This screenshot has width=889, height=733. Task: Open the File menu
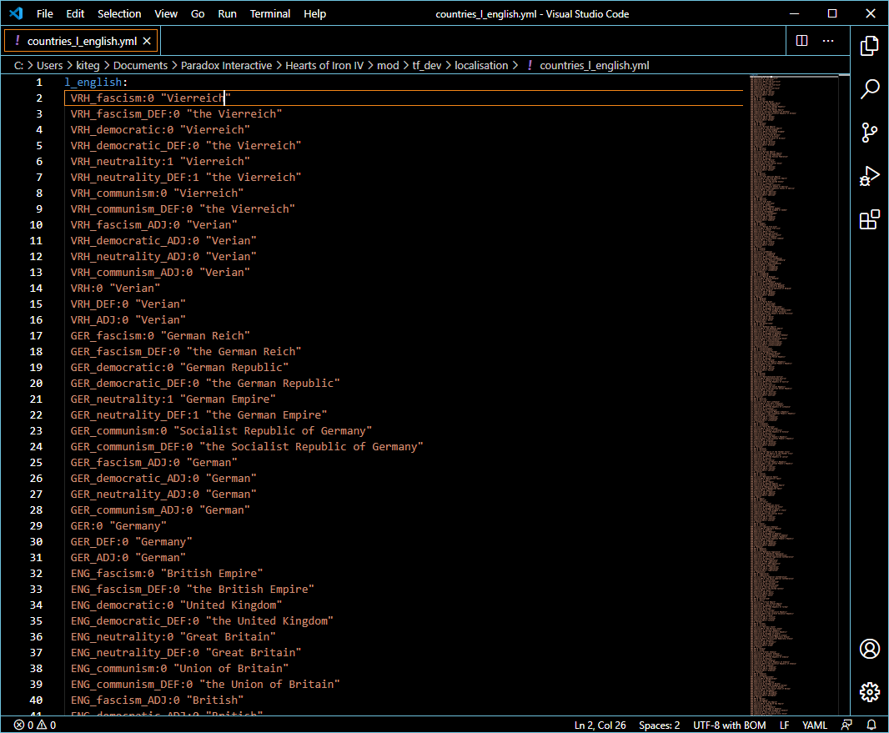[x=45, y=13]
